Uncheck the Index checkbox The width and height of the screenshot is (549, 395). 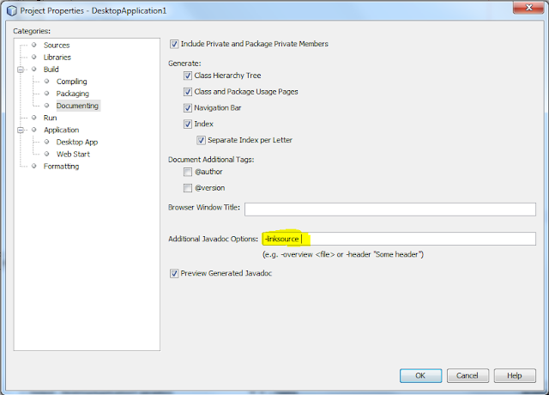(188, 124)
